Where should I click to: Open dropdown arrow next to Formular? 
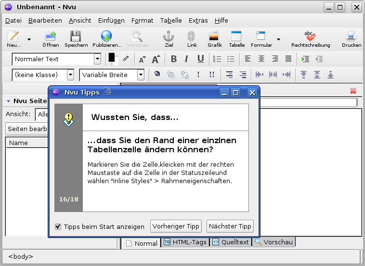pos(278,40)
